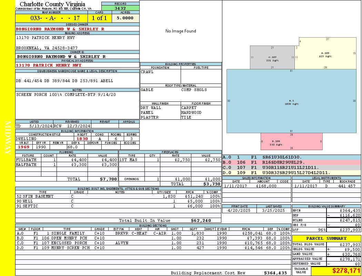Screen dimensions: 362x276
Task: Click plumbing total $7,700
Action: tap(108, 179)
